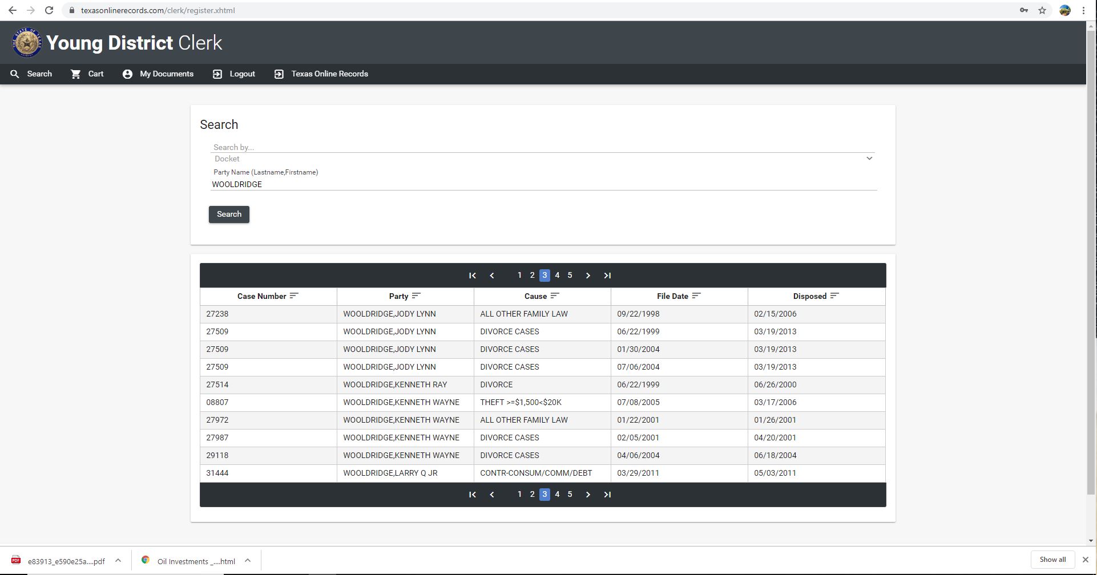Select WOOLDRIDGE,LARRY Q JR party cell
This screenshot has width=1097, height=575.
pyautogui.click(x=405, y=473)
